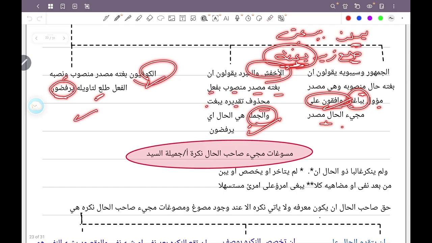The height and width of the screenshot is (243, 432).
Task: Open the split view panel icon
Action: pos(382,6)
